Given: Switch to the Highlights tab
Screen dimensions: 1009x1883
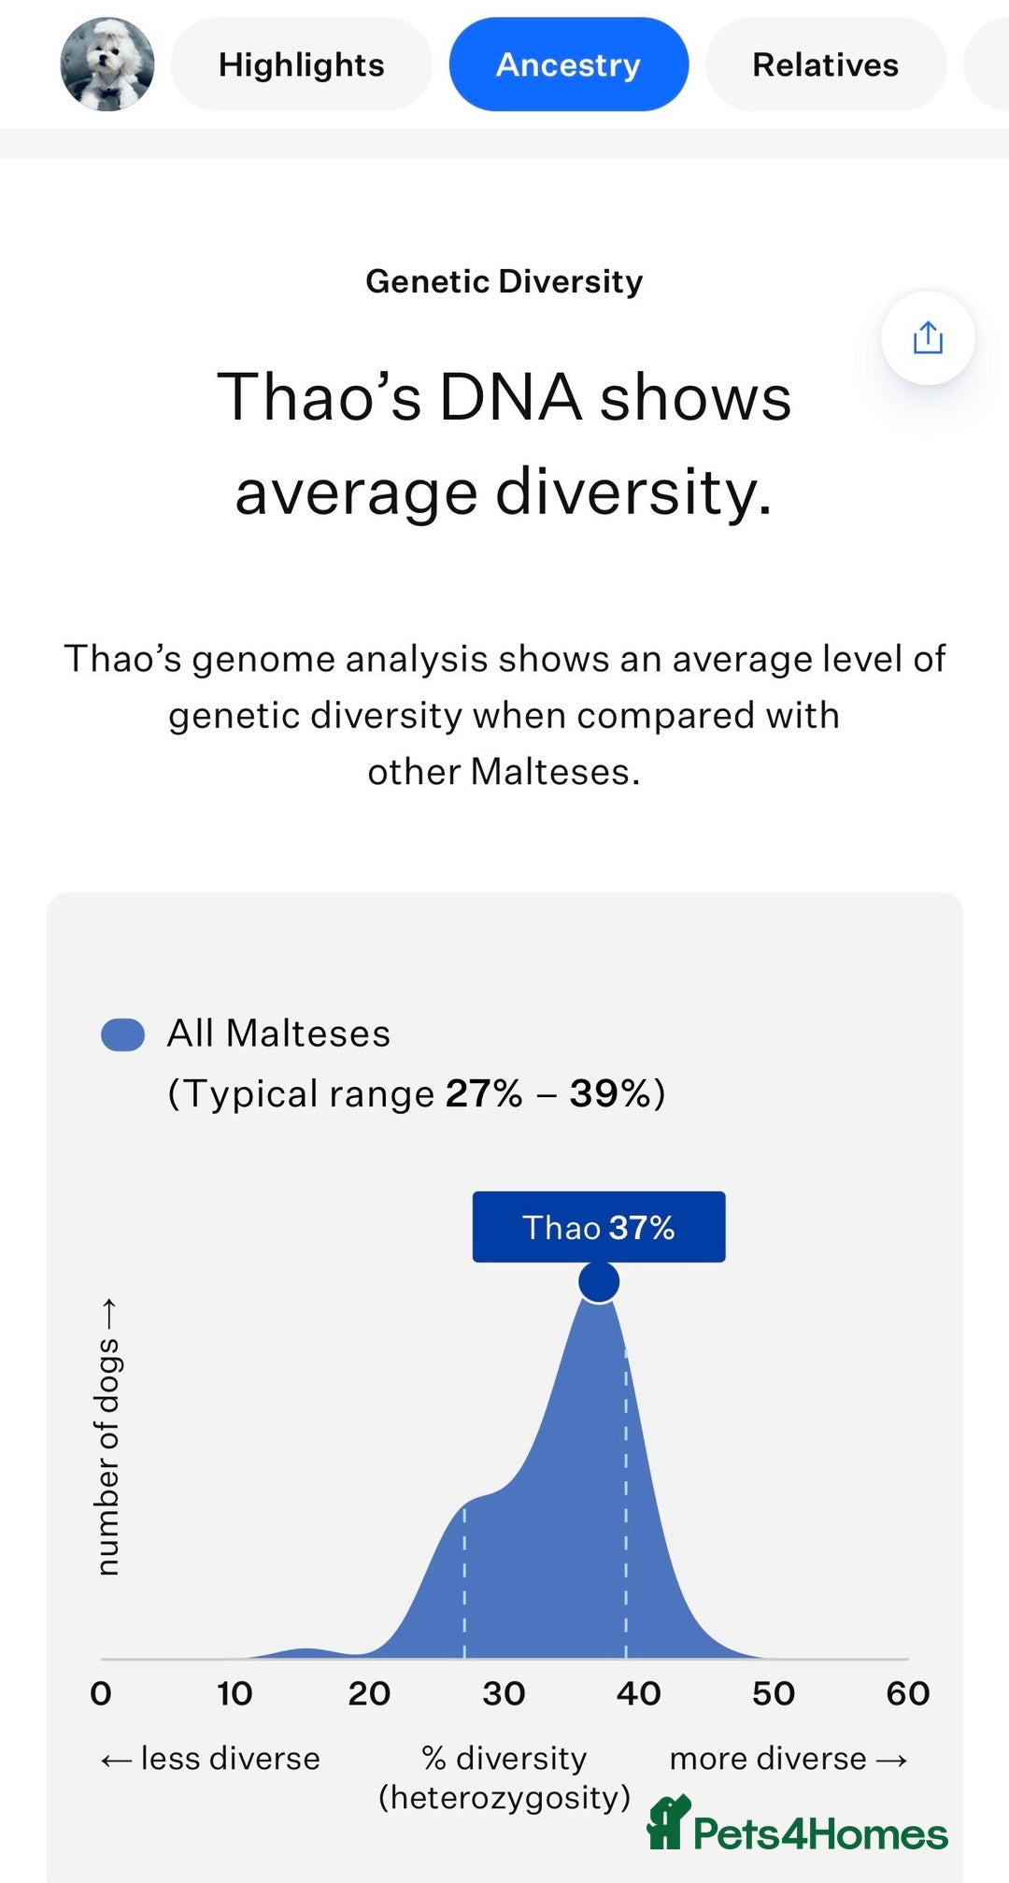Looking at the screenshot, I should pos(301,64).
